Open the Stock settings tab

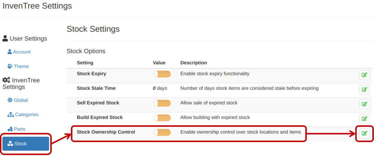26,144
